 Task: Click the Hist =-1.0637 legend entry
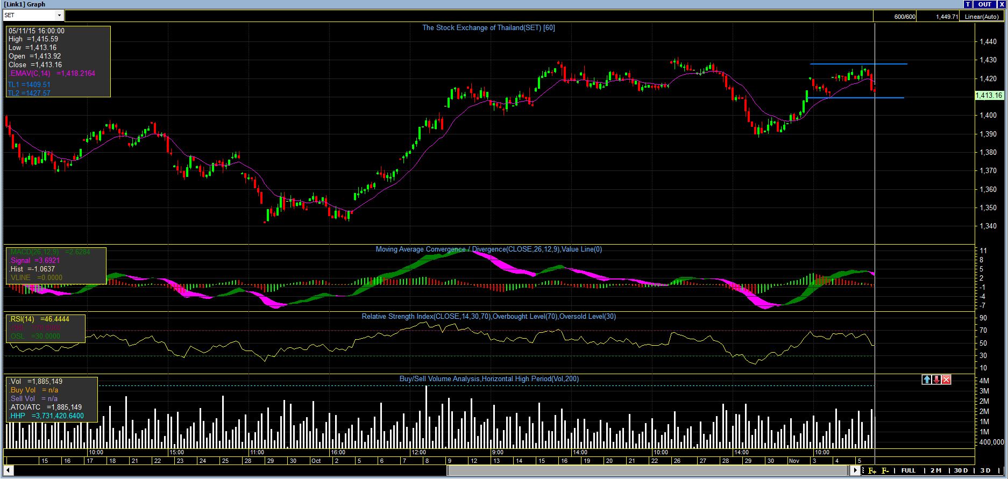pyautogui.click(x=32, y=269)
